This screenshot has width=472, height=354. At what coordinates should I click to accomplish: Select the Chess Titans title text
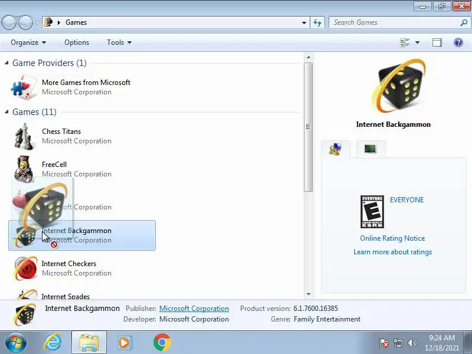point(61,132)
